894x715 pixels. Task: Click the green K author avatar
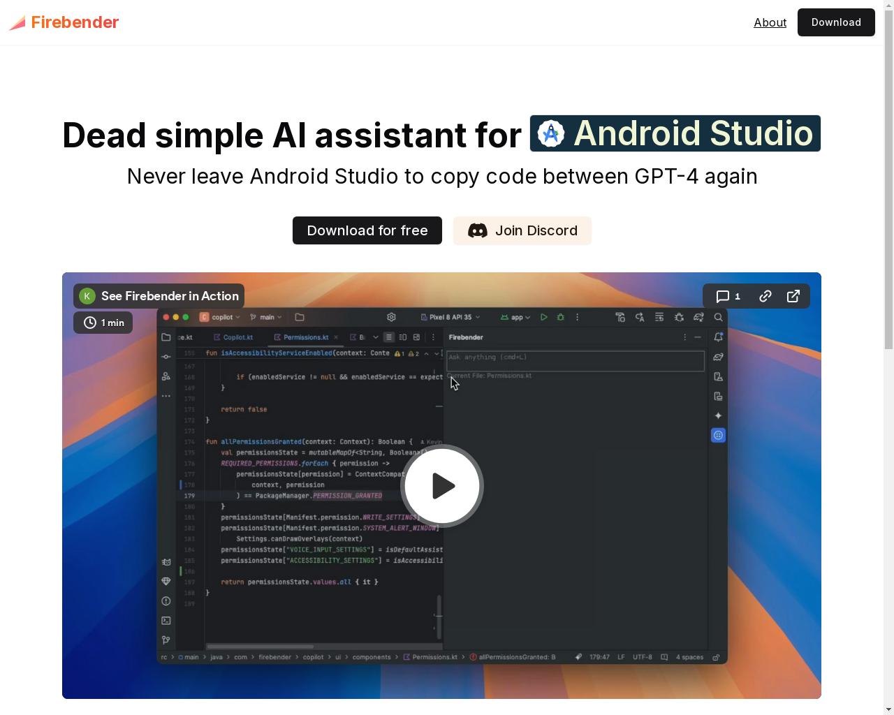(x=87, y=296)
